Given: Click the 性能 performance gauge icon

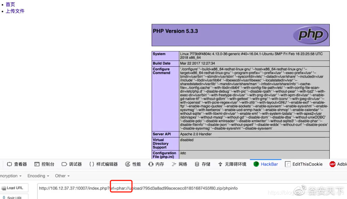Looking at the screenshot, I should point(128,164).
